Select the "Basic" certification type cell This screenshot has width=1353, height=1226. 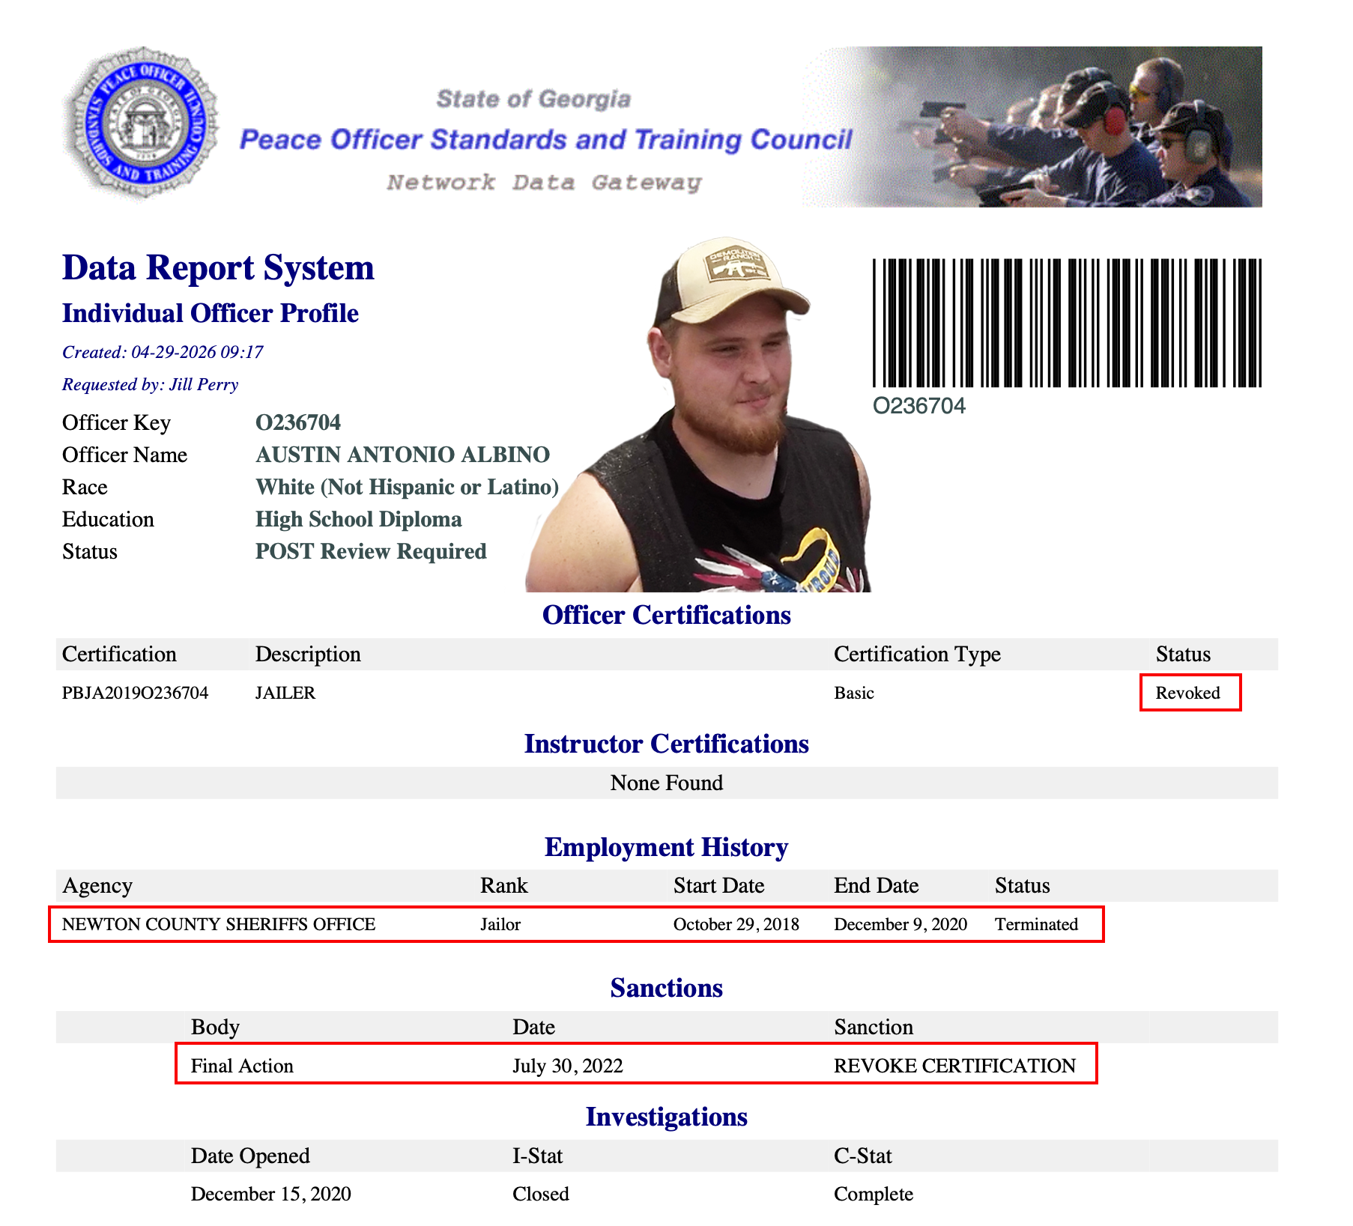pos(854,693)
